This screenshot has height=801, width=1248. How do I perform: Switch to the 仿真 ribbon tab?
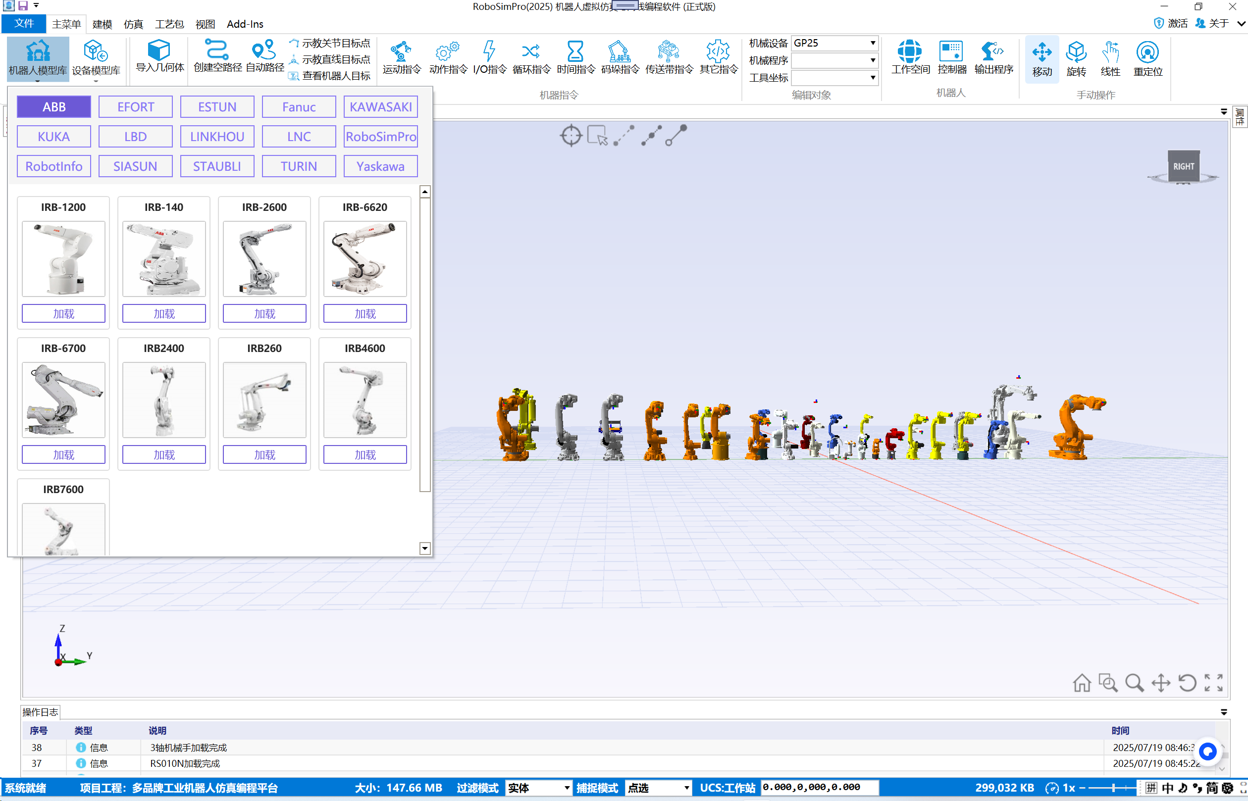click(133, 24)
